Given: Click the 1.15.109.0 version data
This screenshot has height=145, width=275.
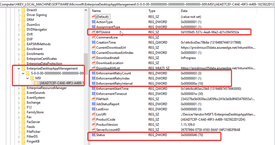Looking at the screenshot, I should 188,125.
